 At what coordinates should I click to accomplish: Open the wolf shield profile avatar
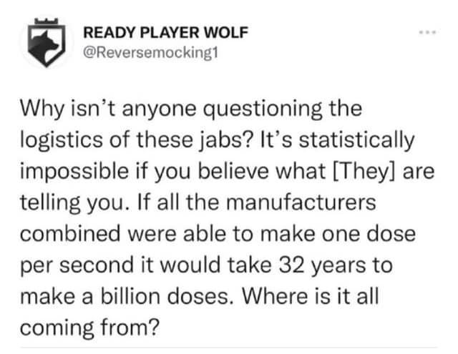(x=46, y=43)
